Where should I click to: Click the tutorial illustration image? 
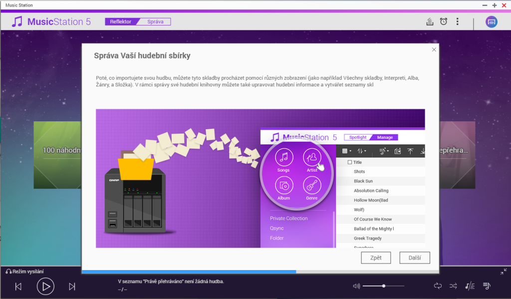pos(260,178)
